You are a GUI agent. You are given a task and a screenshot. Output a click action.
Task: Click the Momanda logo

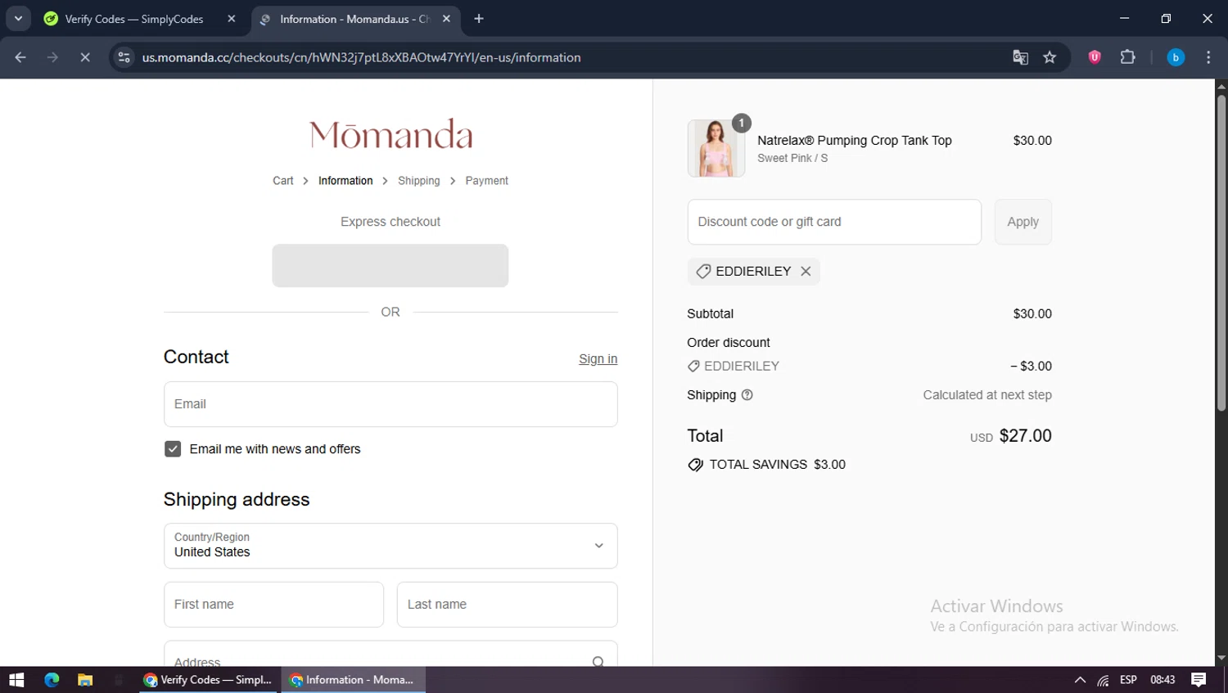391,134
